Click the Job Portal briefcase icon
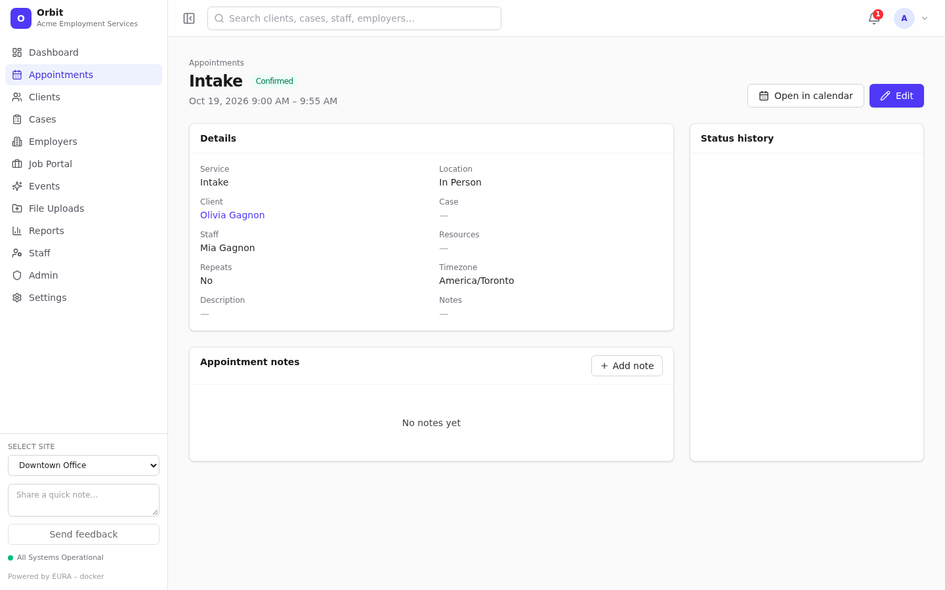 (x=17, y=164)
